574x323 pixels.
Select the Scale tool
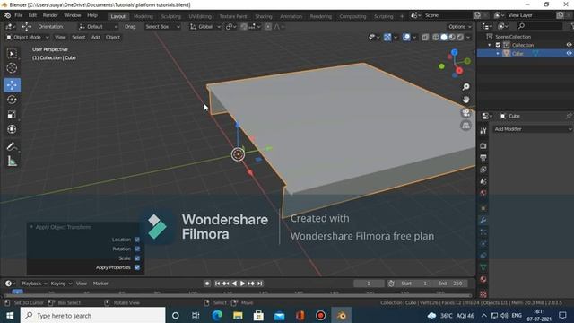12,115
